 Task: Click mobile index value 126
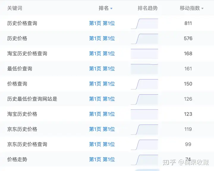click(188, 99)
